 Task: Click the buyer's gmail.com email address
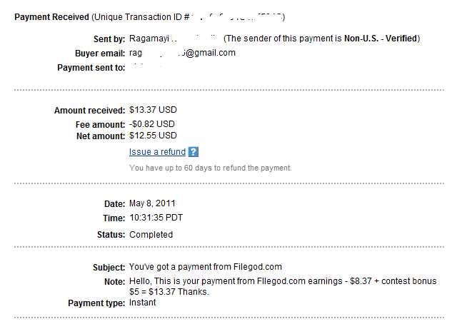(x=182, y=53)
